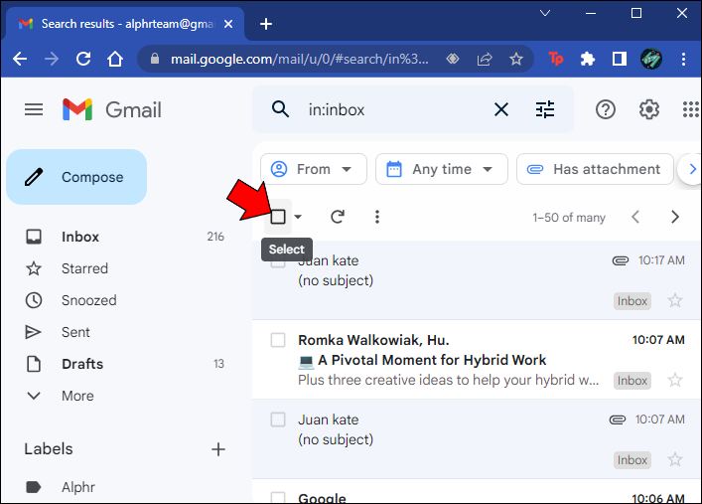Clear the search with the X icon
This screenshot has height=504, width=702.
click(501, 109)
